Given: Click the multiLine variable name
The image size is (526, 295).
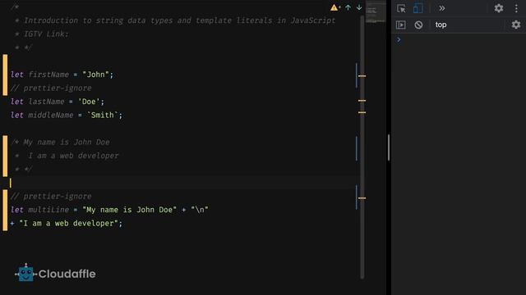Looking at the screenshot, I should pos(48,210).
